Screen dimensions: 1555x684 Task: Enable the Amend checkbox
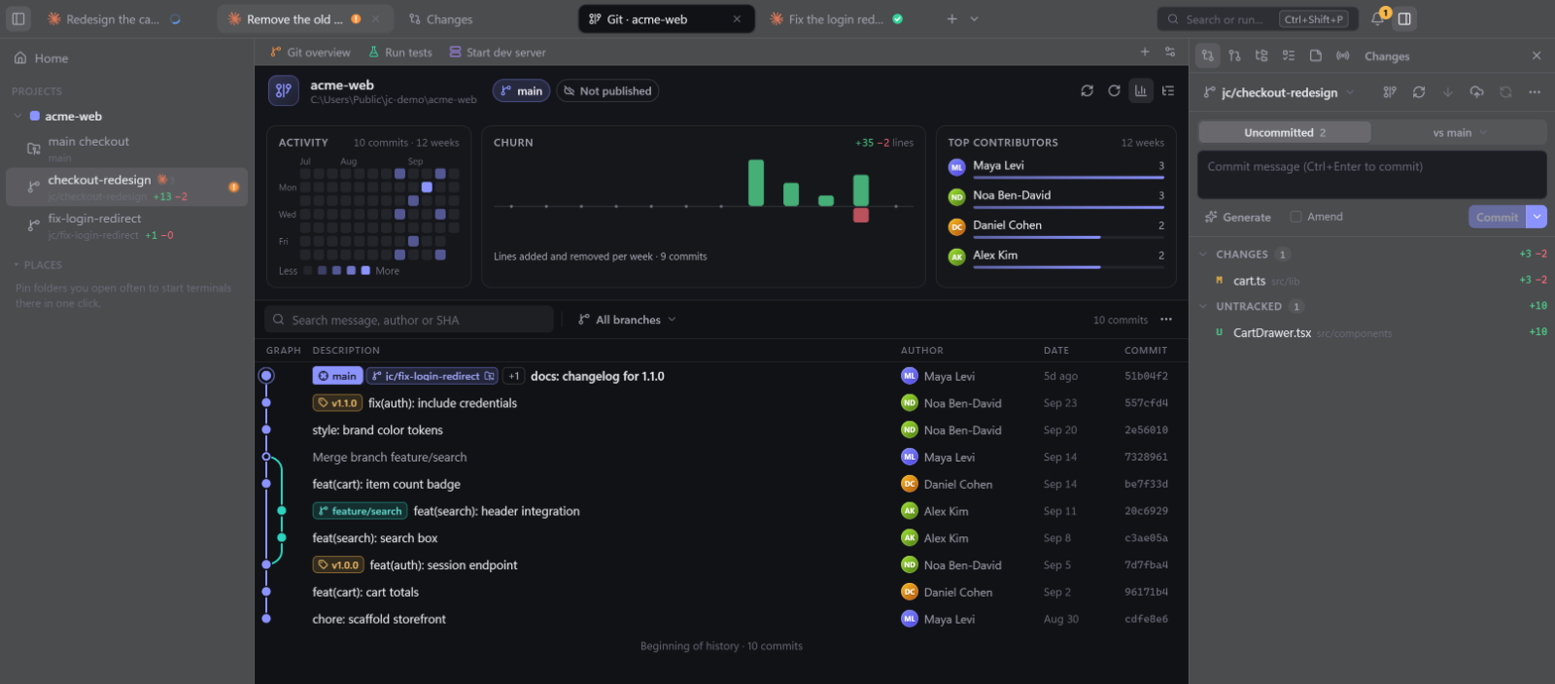tap(1296, 217)
